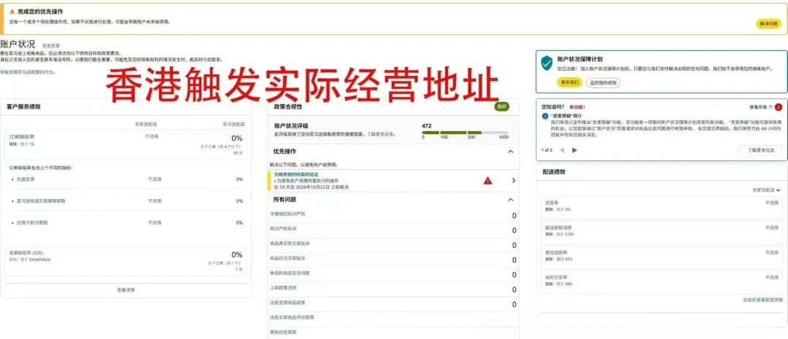Open 其他违反政策 issue row
This screenshot has width=788, height=339.
click(x=393, y=332)
